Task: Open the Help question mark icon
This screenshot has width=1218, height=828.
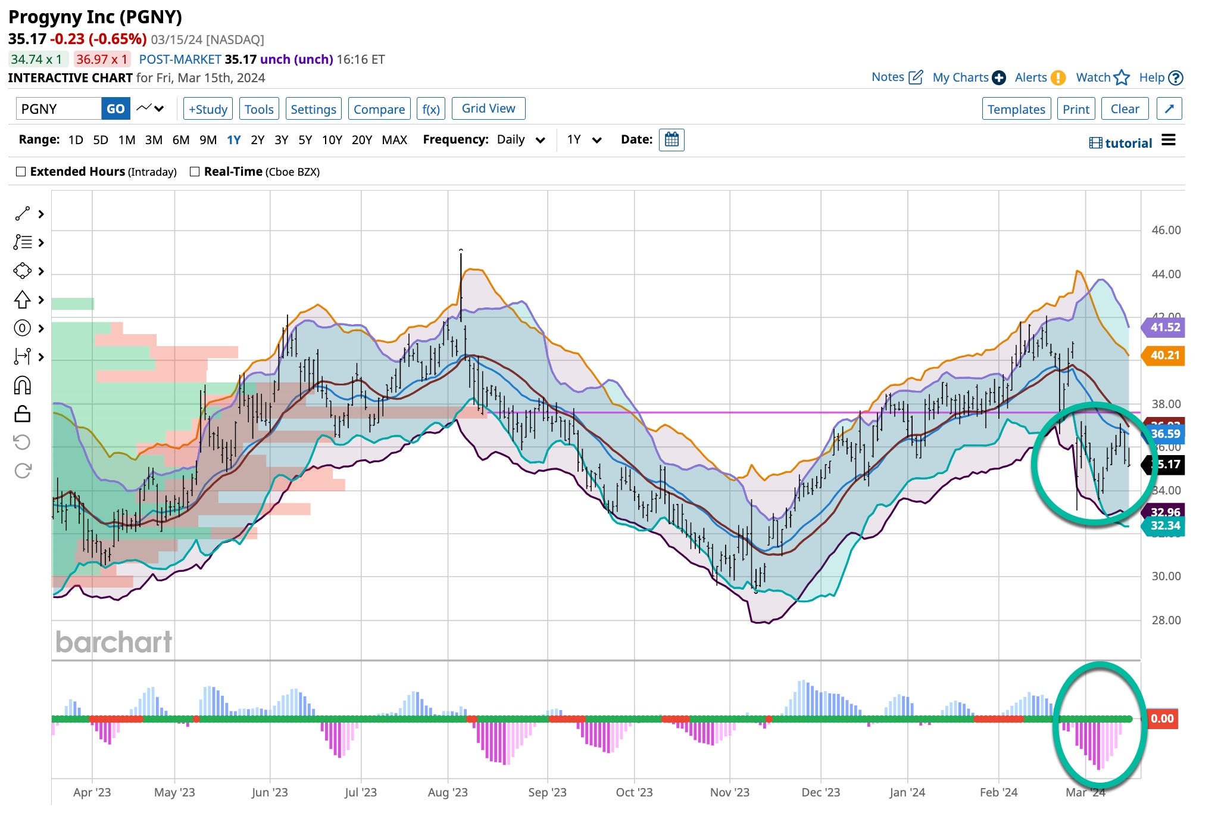Action: (x=1176, y=77)
